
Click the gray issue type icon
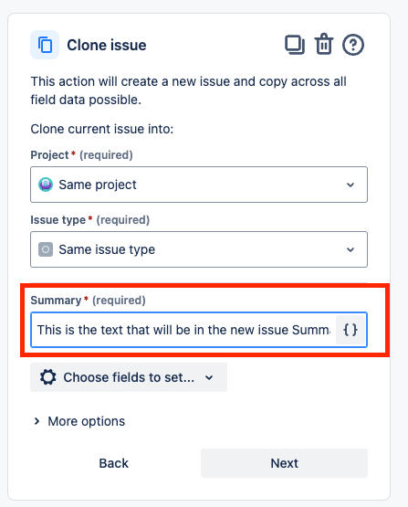[x=46, y=249]
